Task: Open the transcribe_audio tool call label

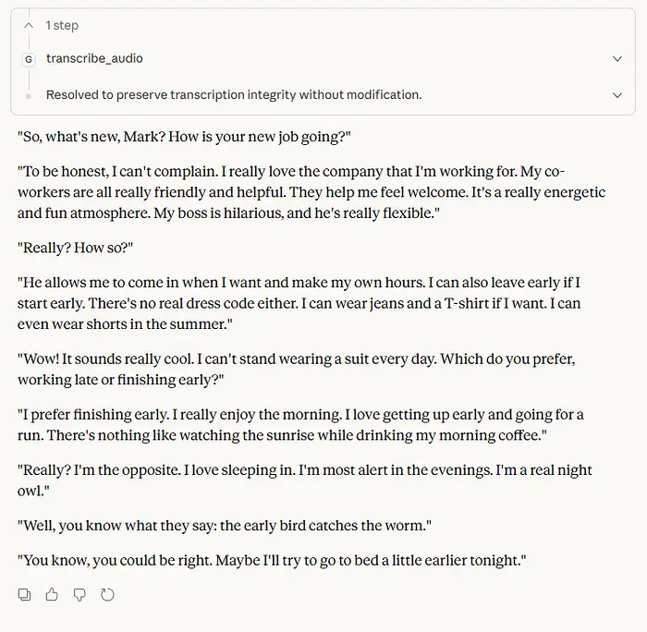Action: (x=94, y=59)
